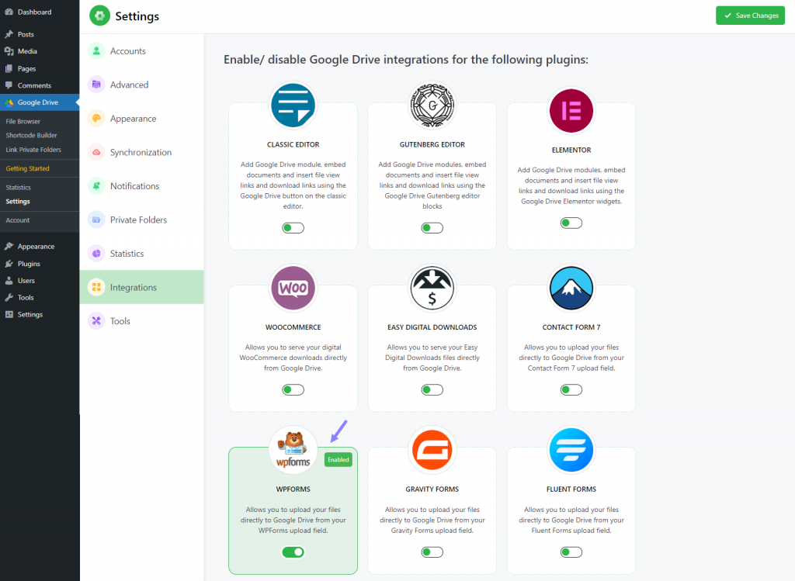This screenshot has height=581, width=795.
Task: Click the Google Drive triangle icon
Action: pyautogui.click(x=9, y=102)
